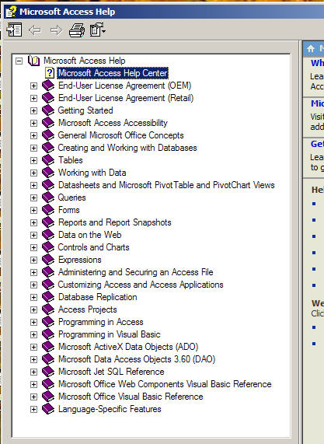Image resolution: width=324 pixels, height=444 pixels.
Task: Click the book icon next to Expressions
Action: (48, 260)
